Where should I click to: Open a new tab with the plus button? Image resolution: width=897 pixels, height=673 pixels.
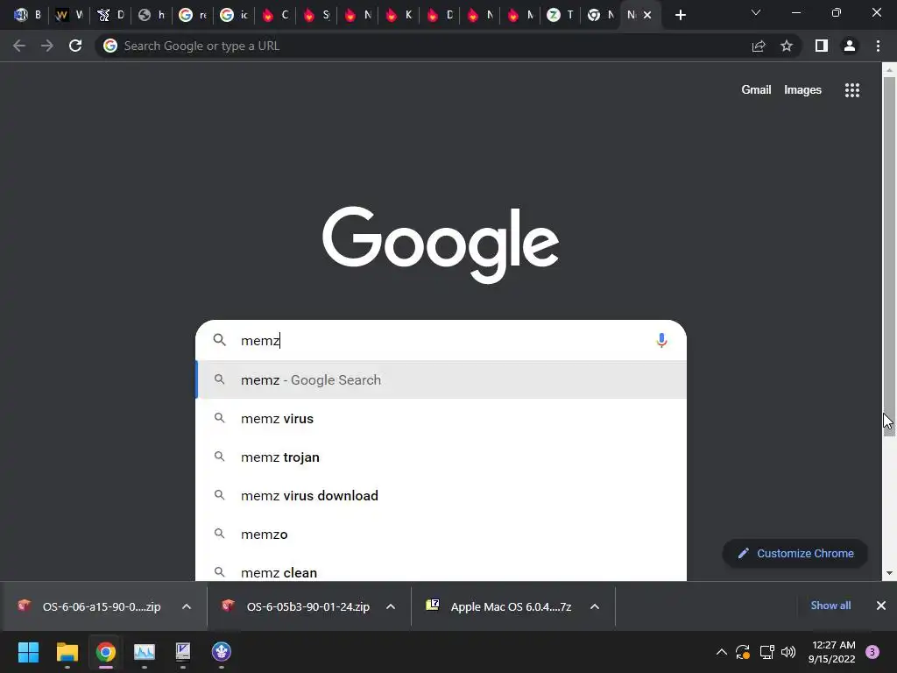(x=680, y=16)
